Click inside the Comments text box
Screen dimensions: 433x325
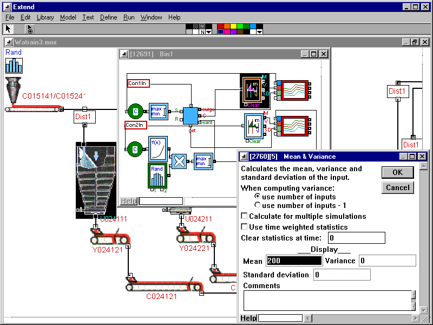pos(327,301)
